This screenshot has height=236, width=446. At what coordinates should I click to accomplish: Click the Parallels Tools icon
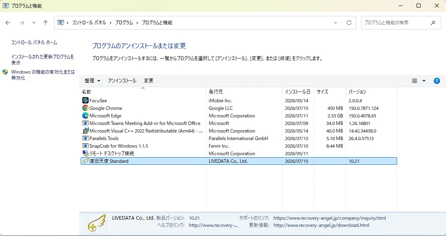85,138
